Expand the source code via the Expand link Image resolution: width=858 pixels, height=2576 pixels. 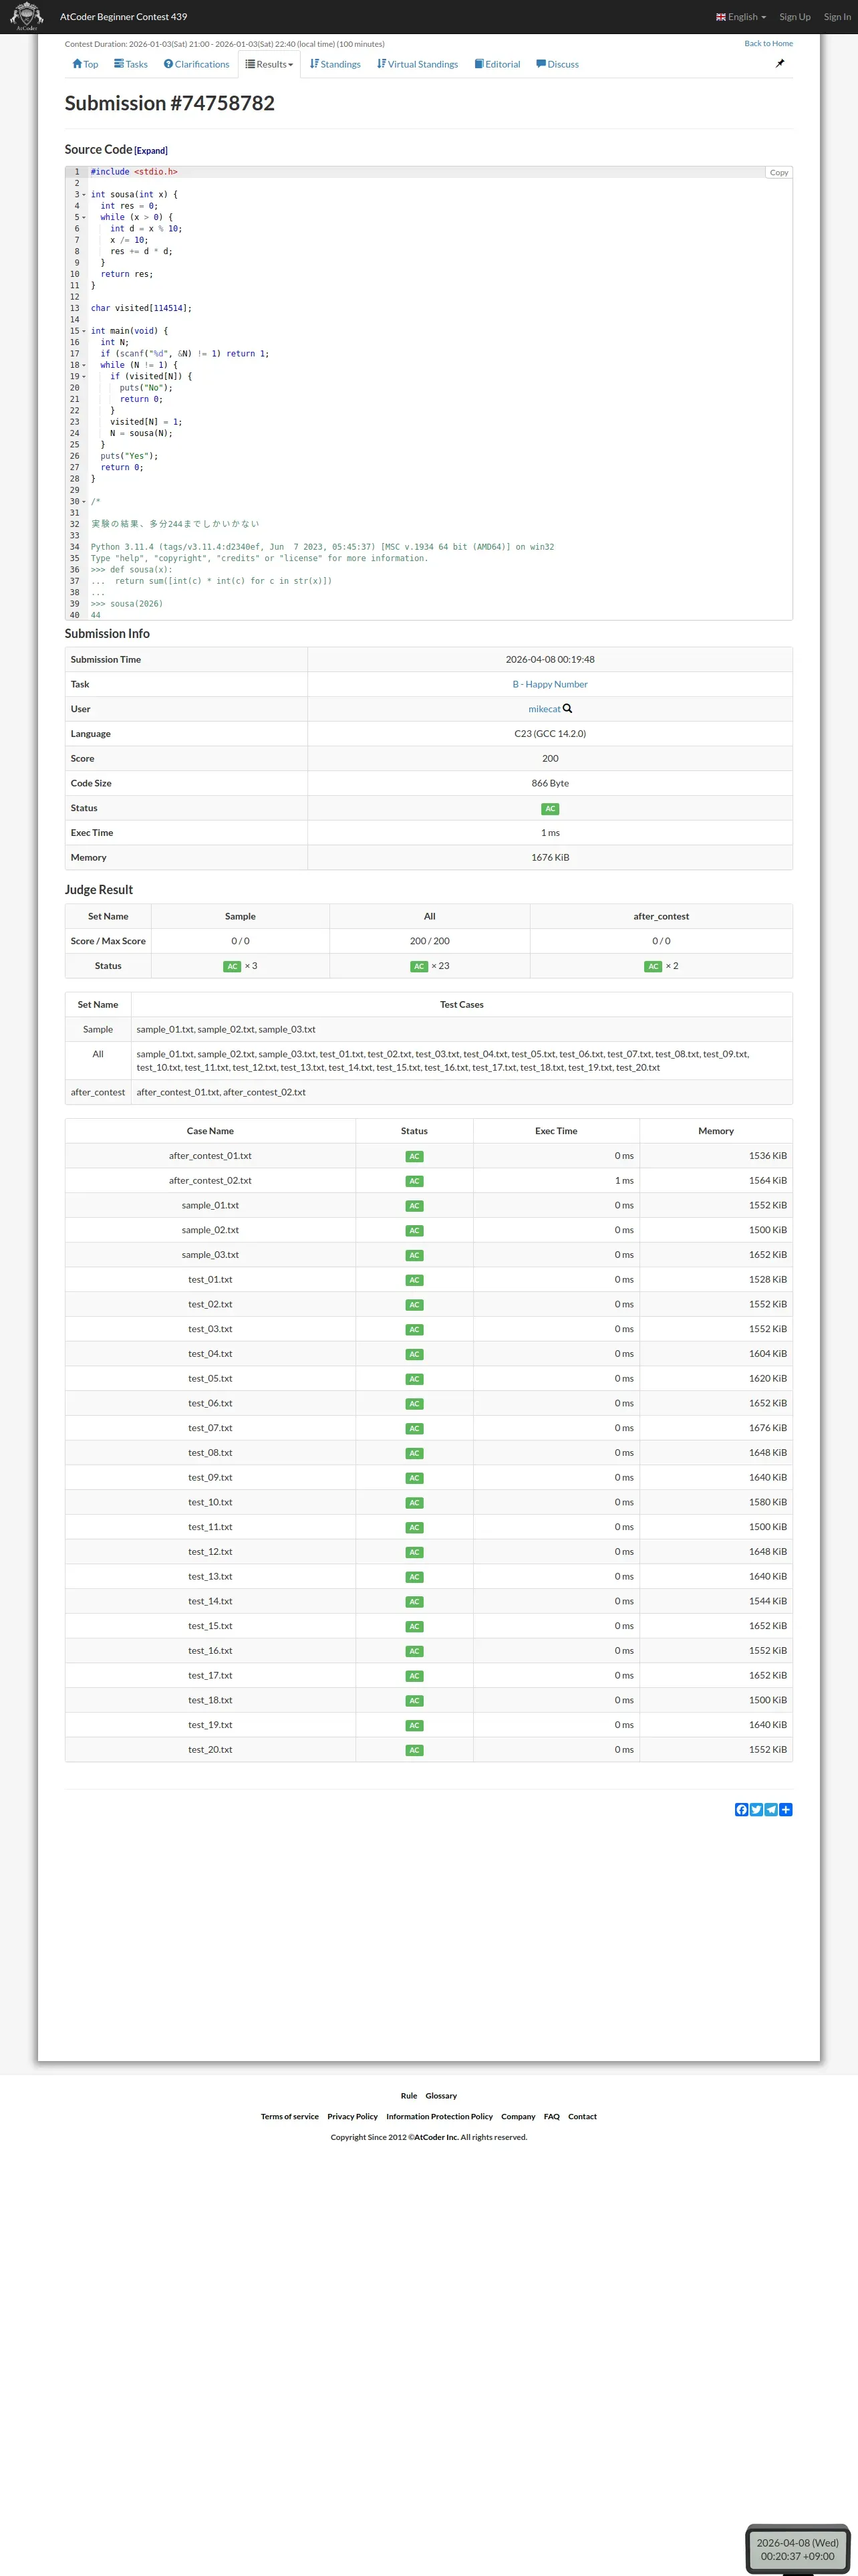point(151,151)
